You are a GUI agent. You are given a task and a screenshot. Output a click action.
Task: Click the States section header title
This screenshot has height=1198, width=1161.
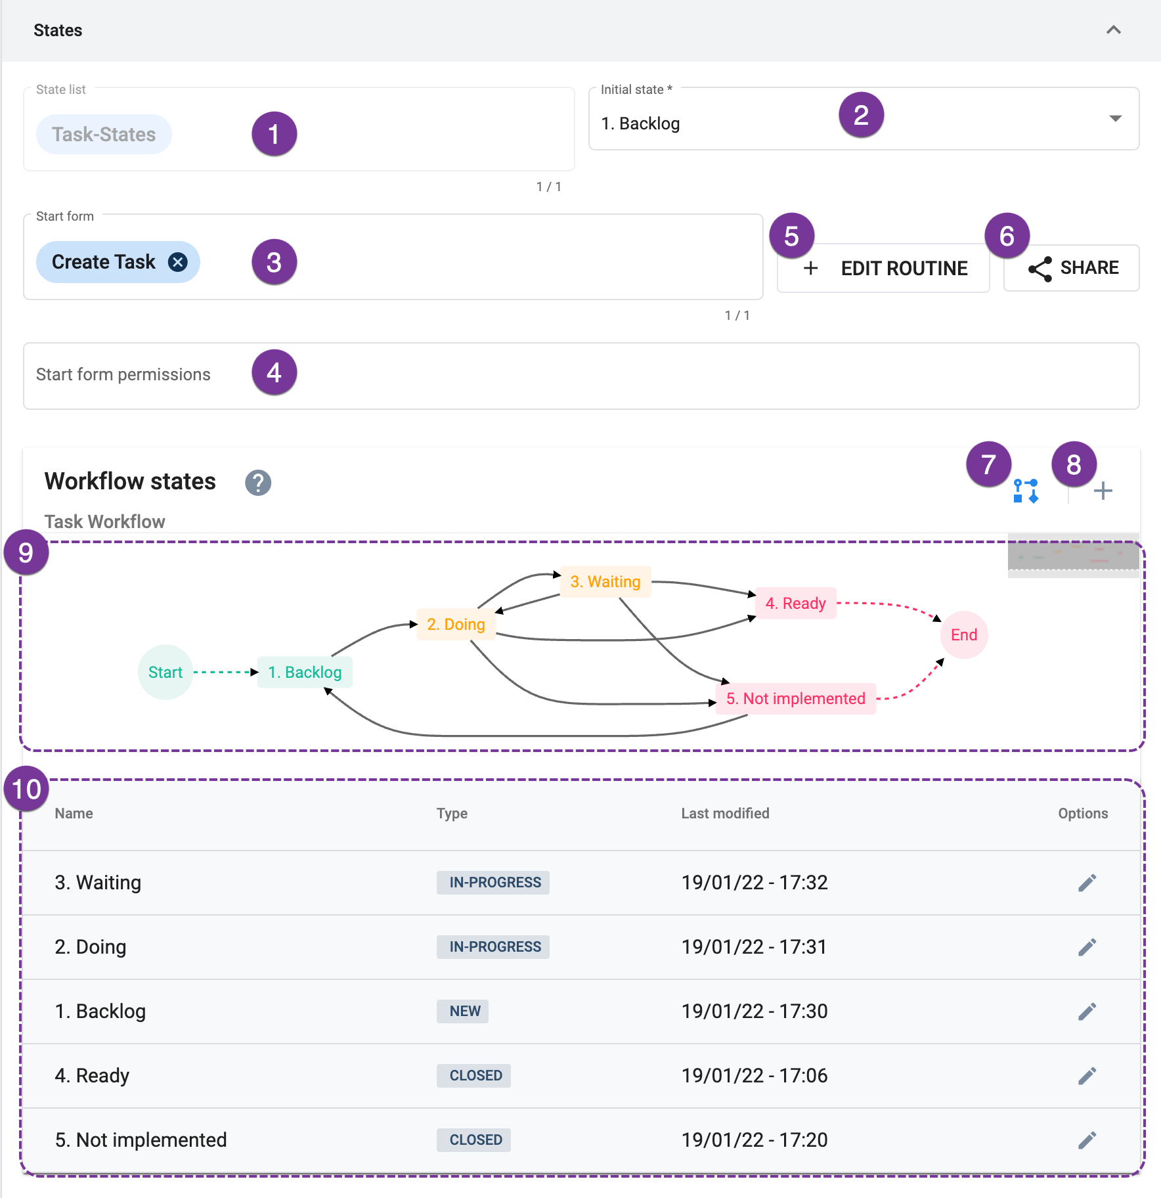pyautogui.click(x=58, y=30)
